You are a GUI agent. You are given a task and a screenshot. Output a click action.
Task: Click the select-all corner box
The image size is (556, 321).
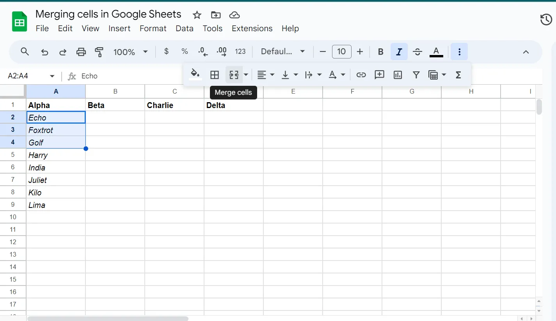[x=13, y=91]
